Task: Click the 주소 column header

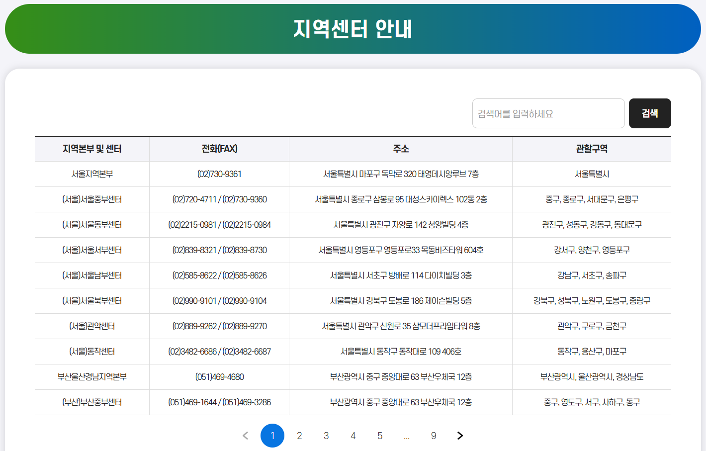Action: 400,148
